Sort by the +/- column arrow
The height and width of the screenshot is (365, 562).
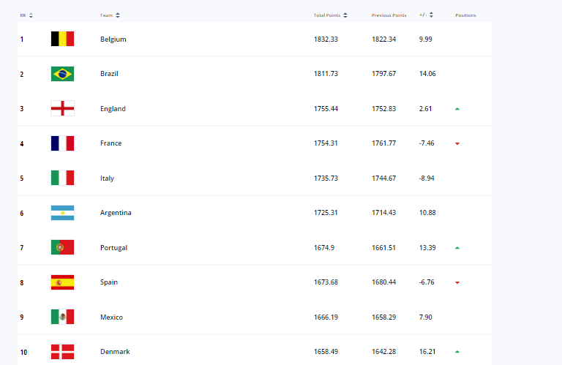click(432, 15)
